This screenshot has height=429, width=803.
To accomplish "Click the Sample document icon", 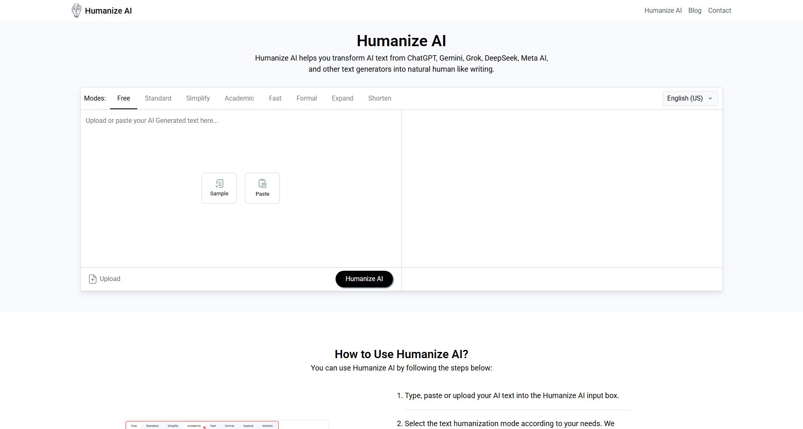I will tap(219, 183).
